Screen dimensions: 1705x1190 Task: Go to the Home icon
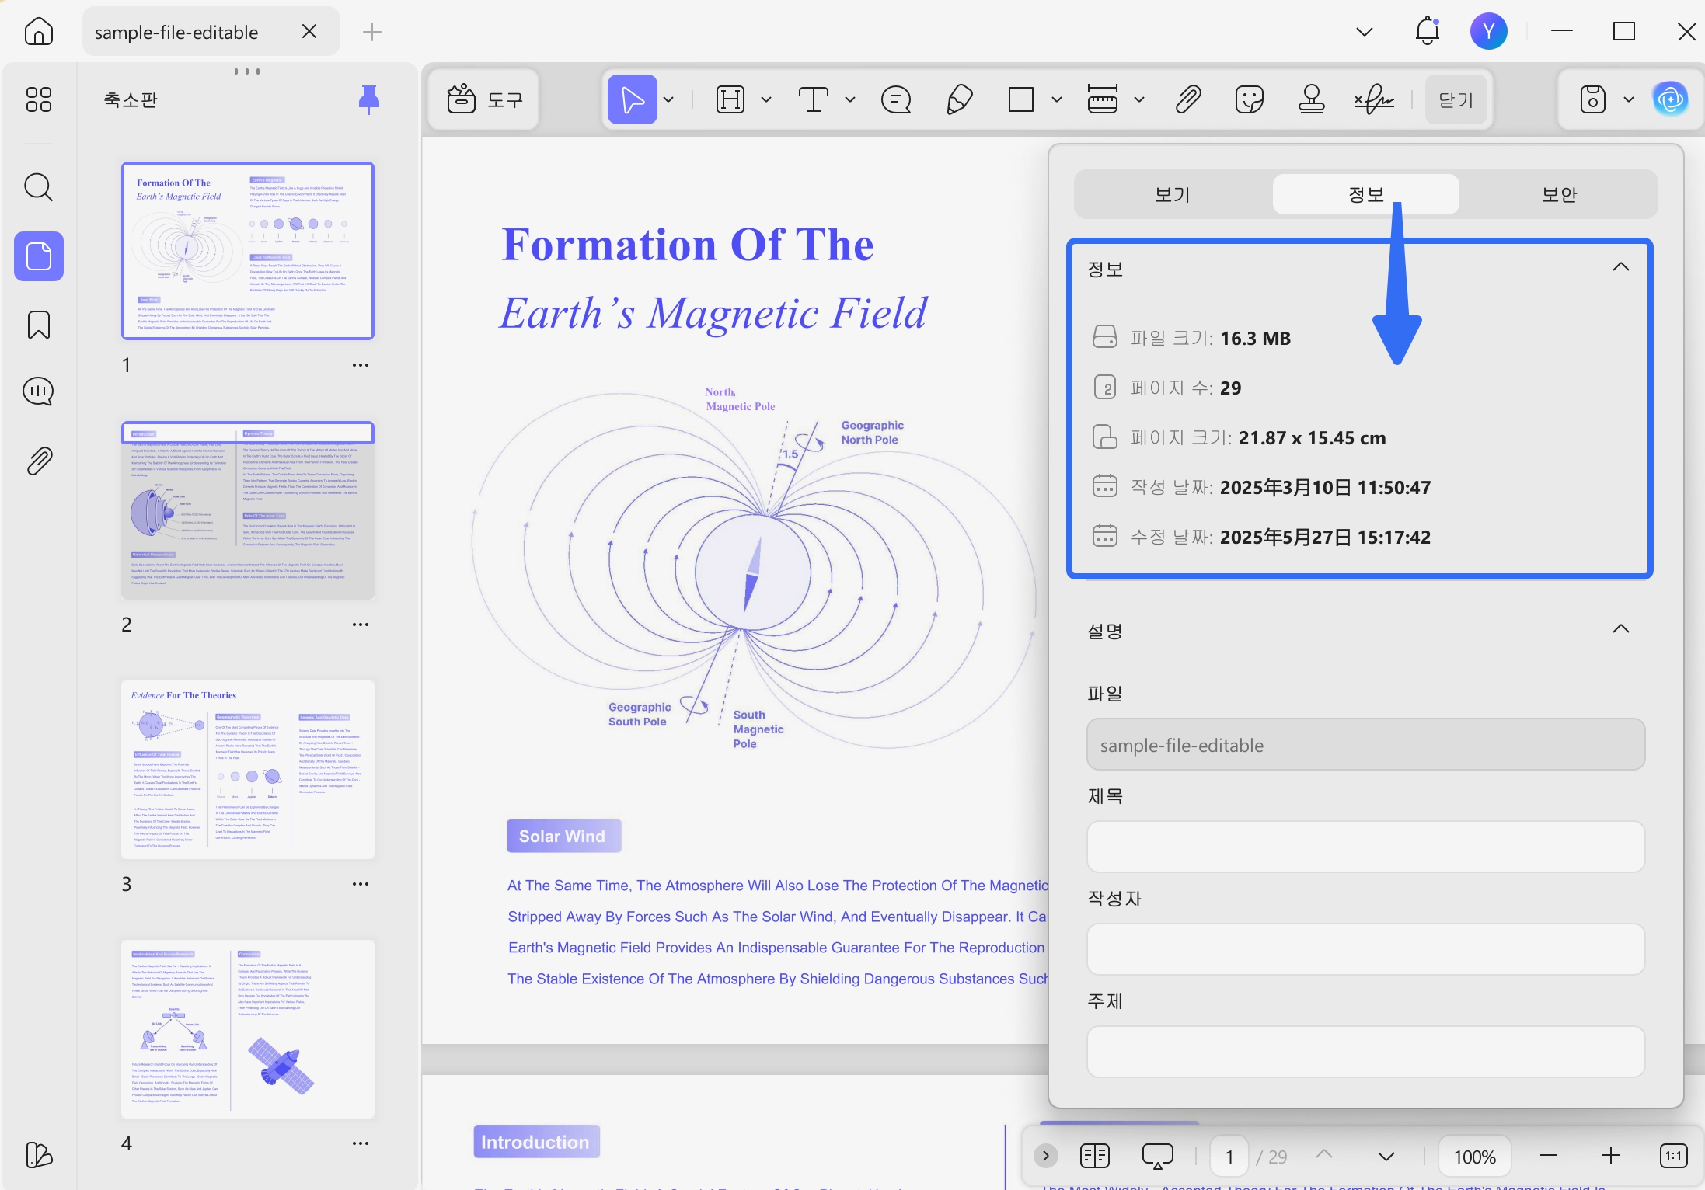39,32
